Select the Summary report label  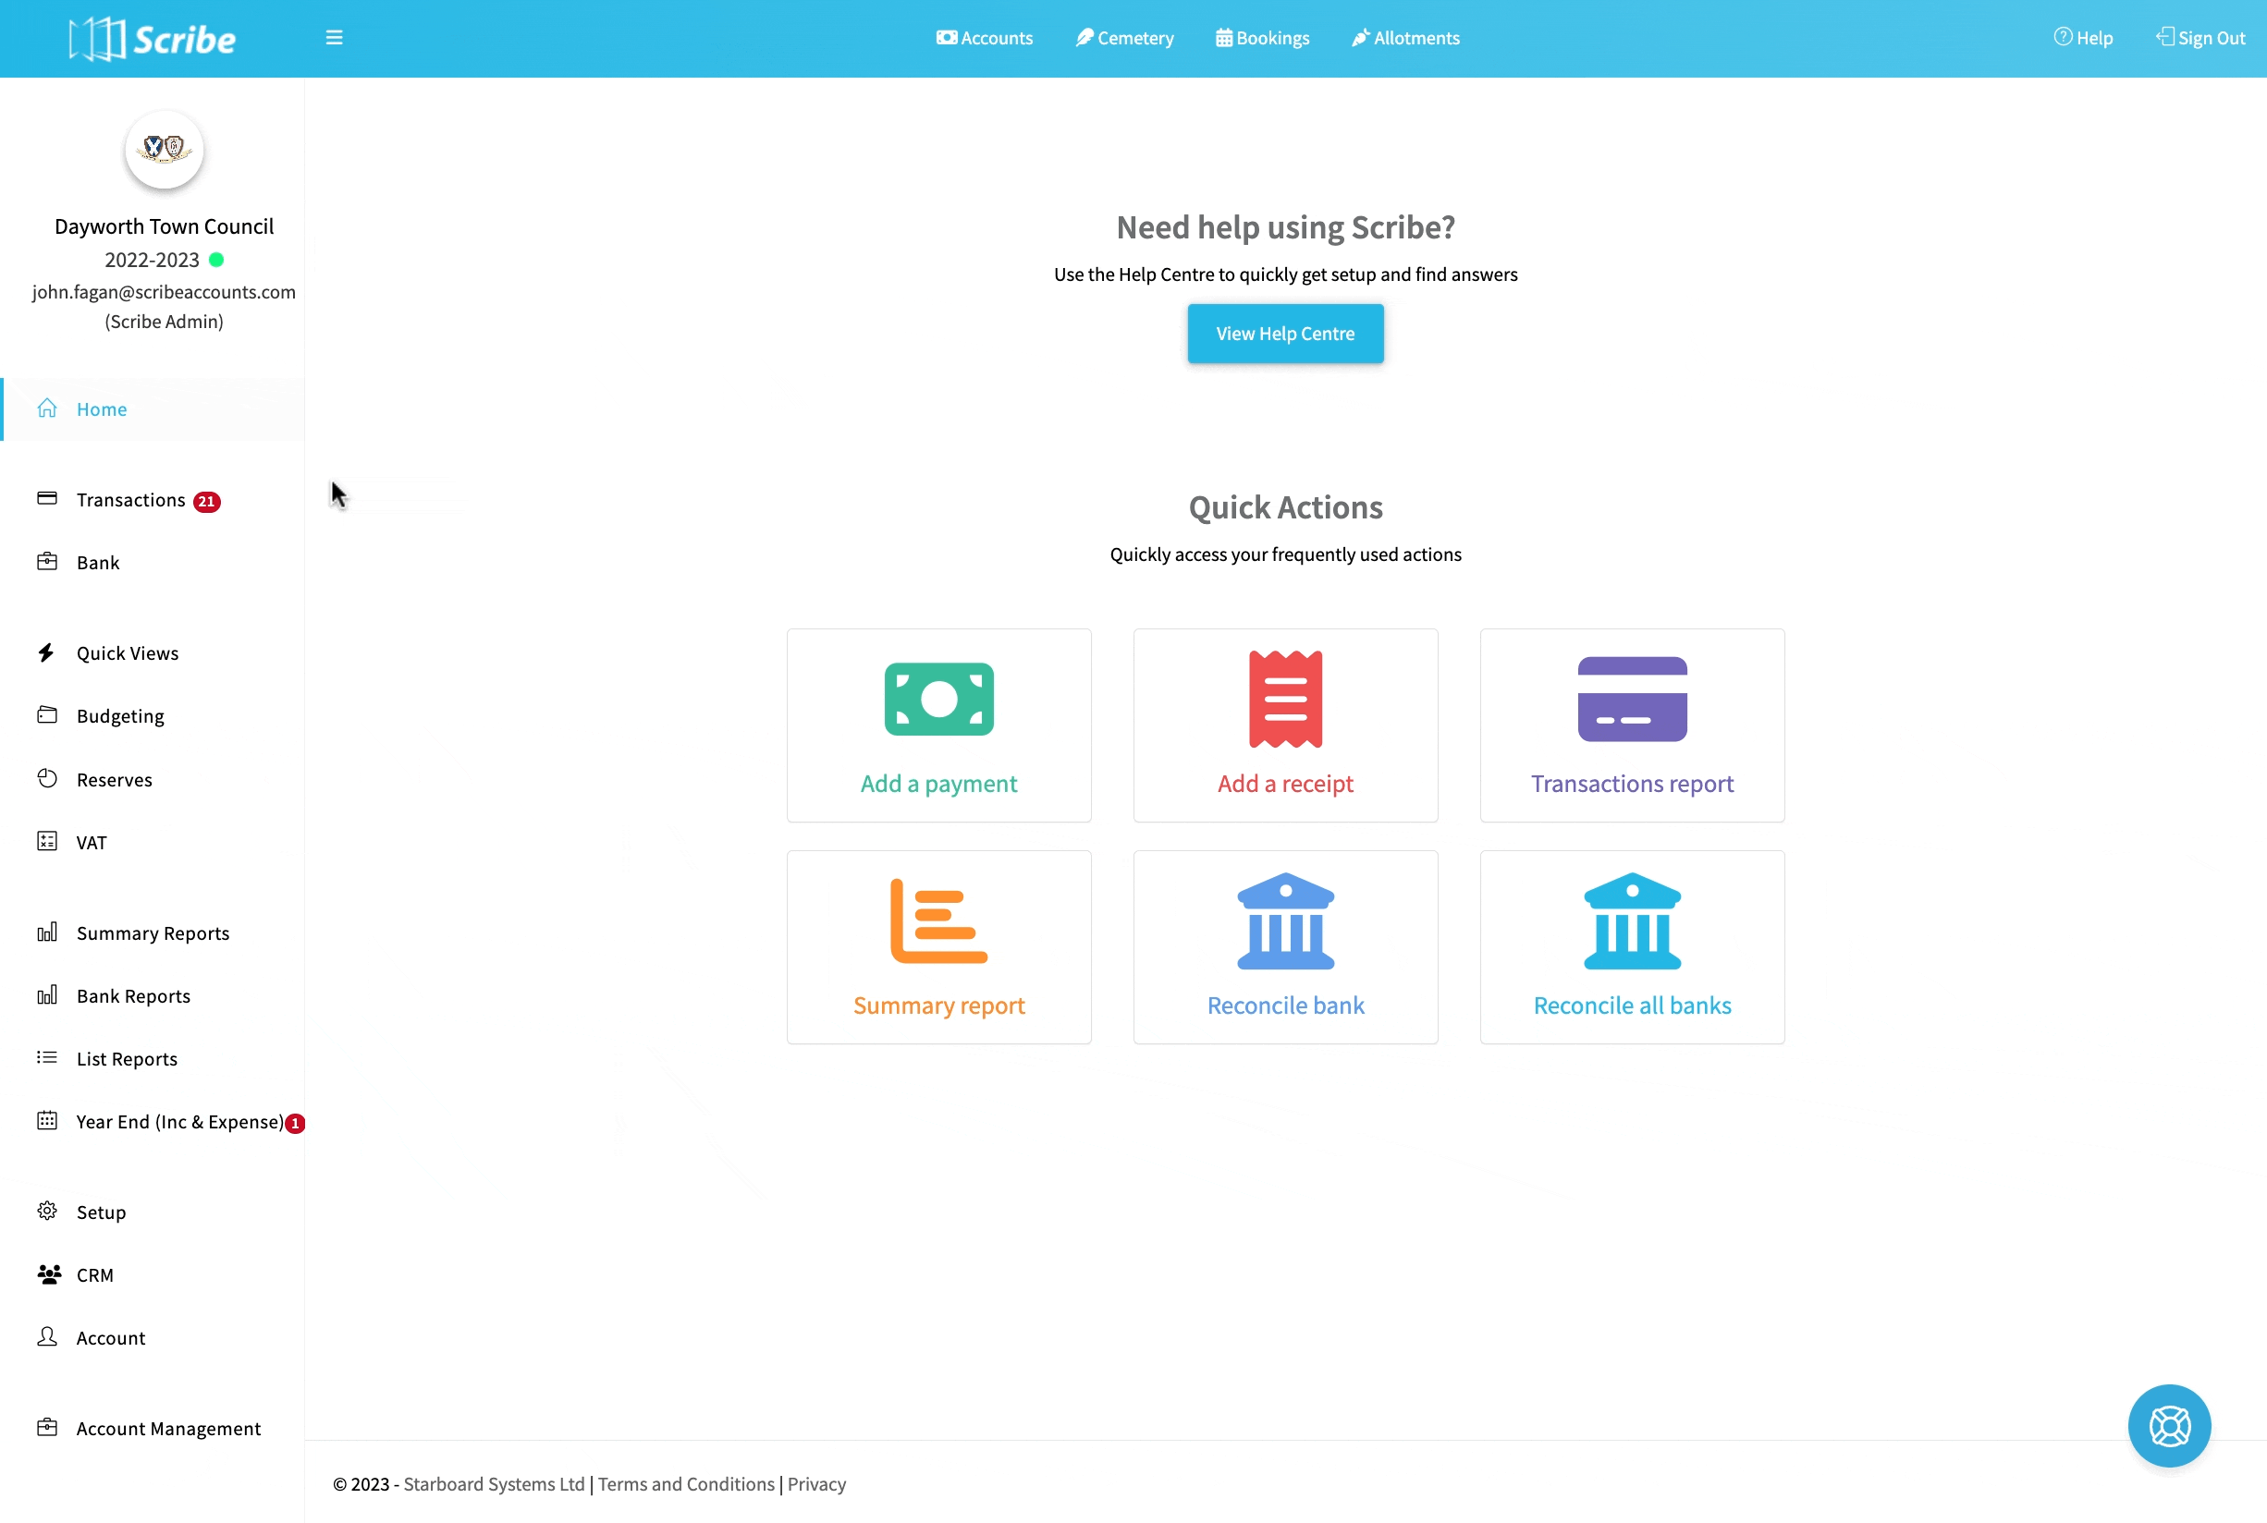click(938, 1005)
